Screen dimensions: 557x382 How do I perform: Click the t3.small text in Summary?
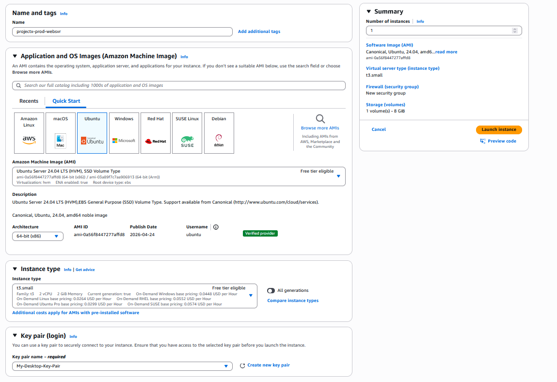[x=374, y=75]
